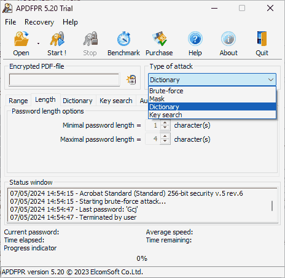The width and height of the screenshot is (285, 278).
Task: Switch to the Range tab
Action: click(x=18, y=101)
